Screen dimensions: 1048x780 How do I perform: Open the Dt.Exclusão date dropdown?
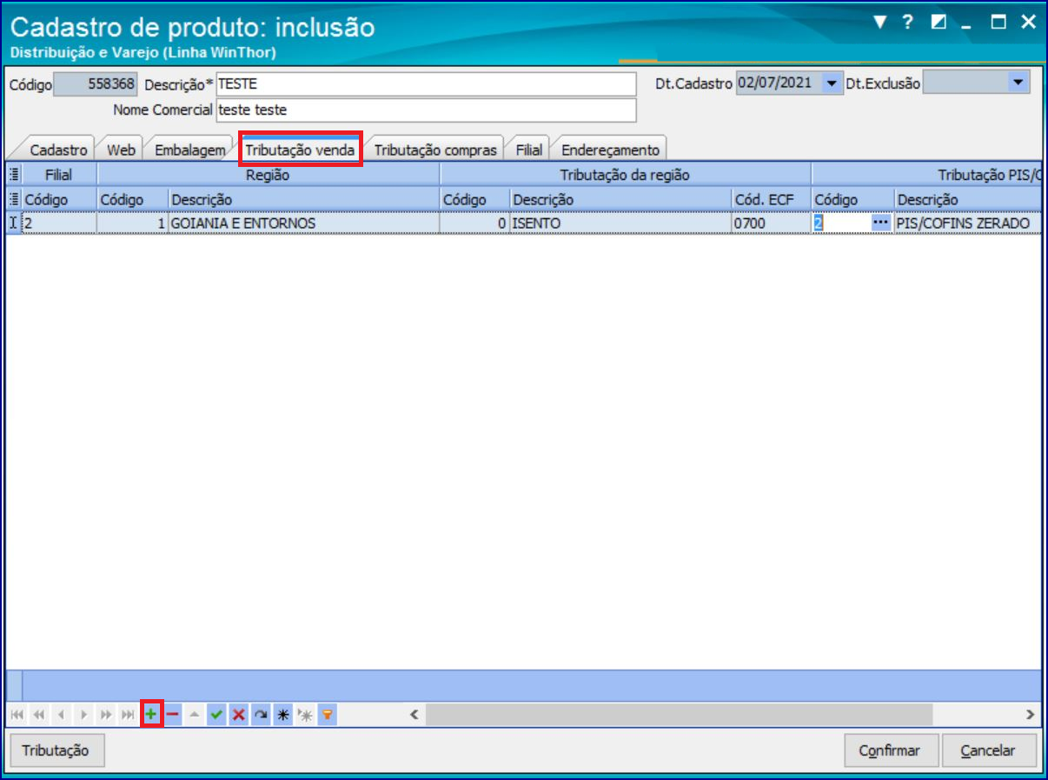[x=1019, y=83]
